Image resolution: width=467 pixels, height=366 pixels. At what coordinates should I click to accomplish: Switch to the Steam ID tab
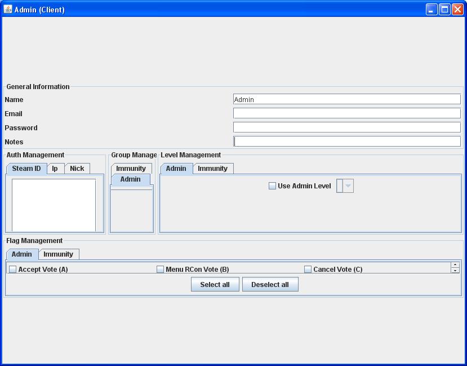pos(26,169)
